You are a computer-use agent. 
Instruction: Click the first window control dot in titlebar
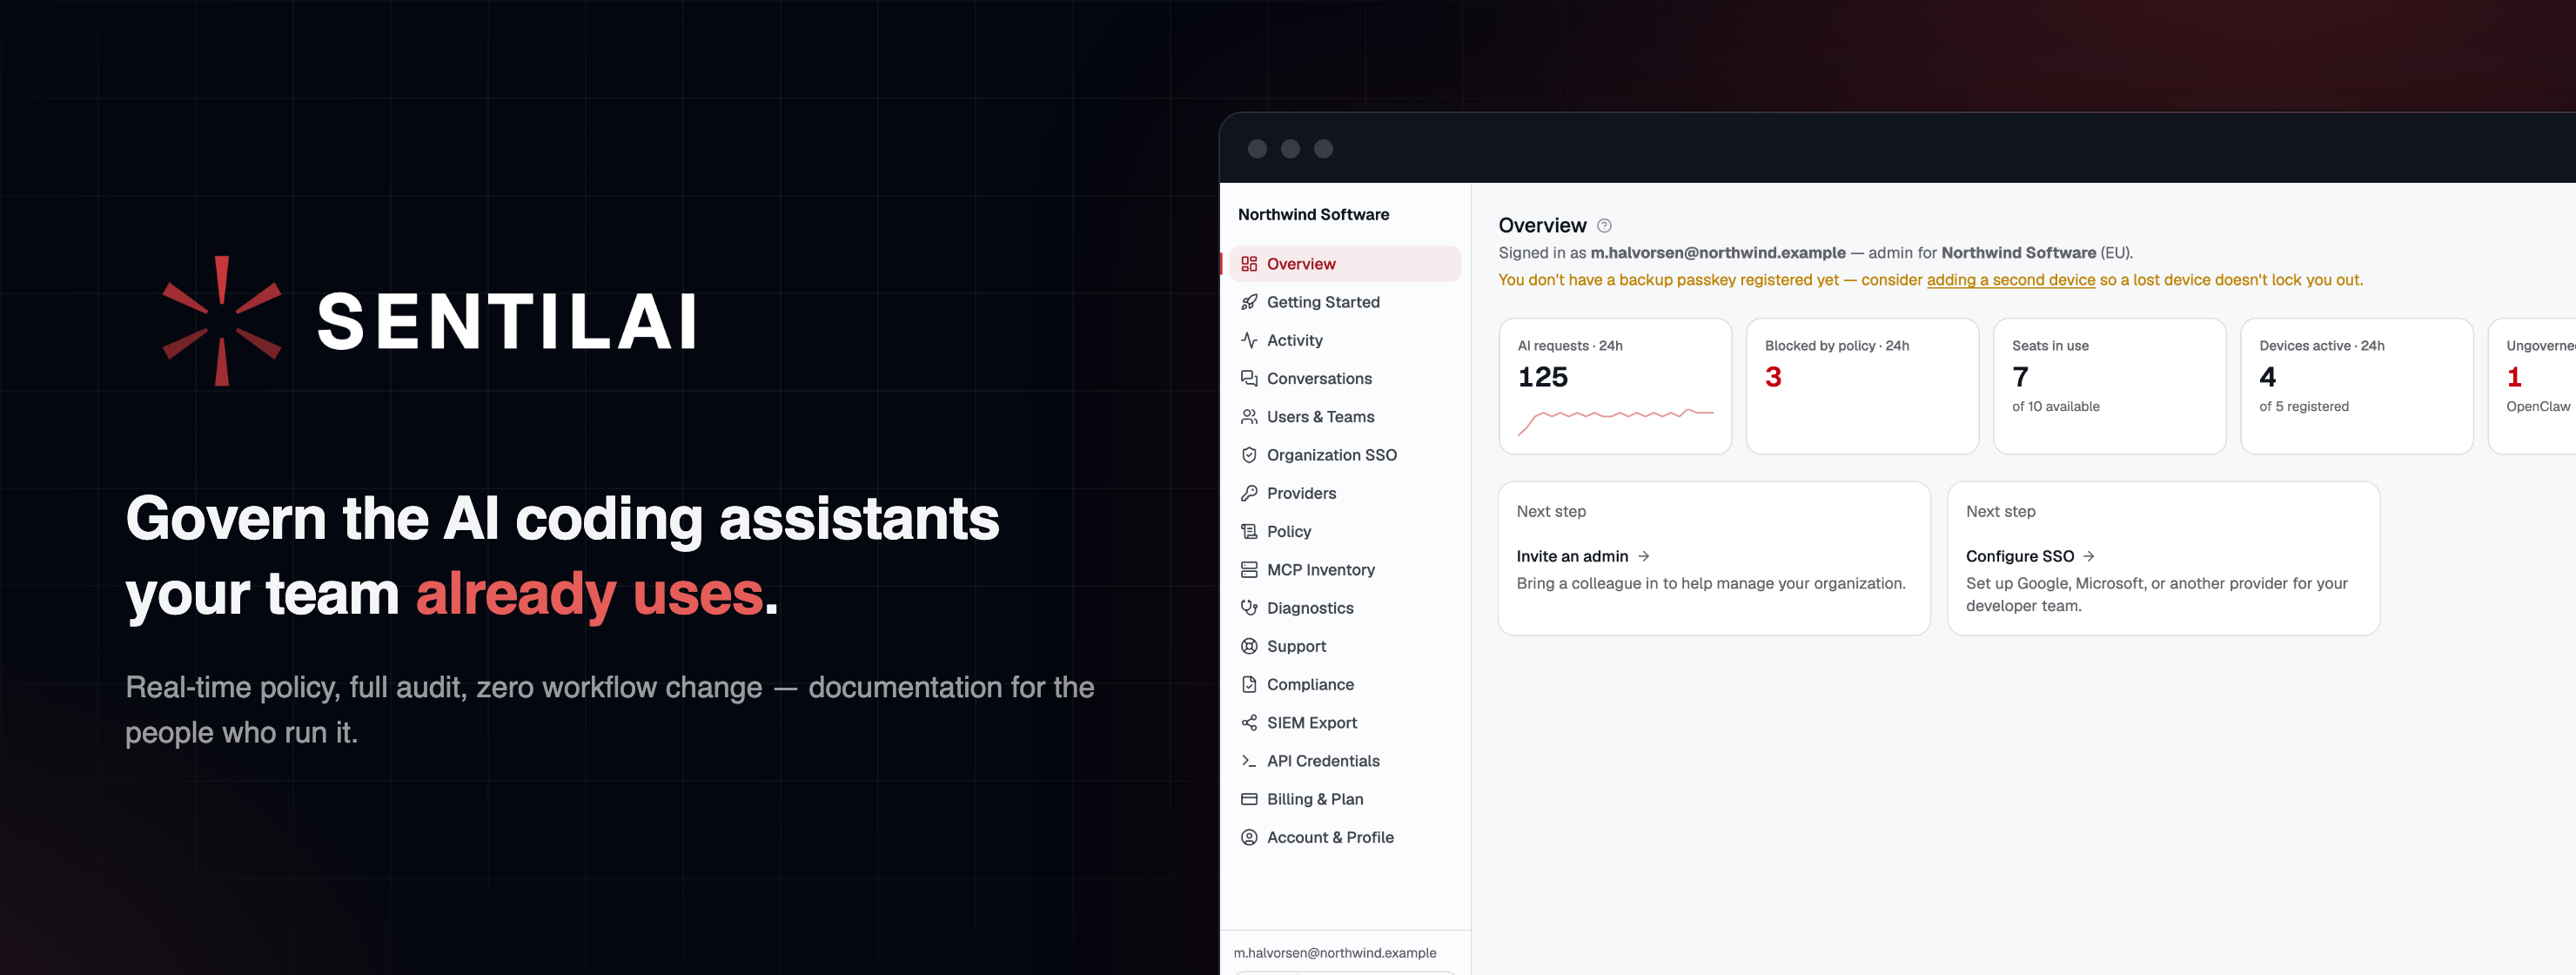pos(1257,149)
